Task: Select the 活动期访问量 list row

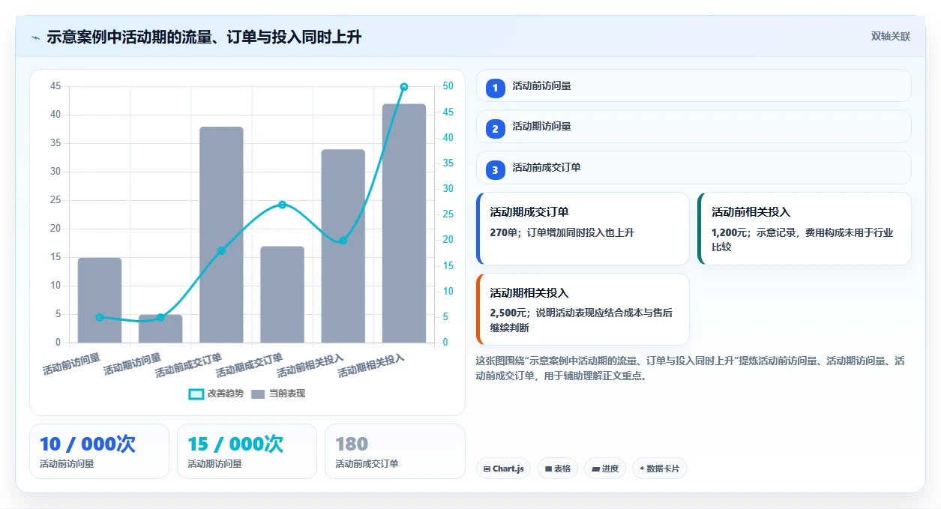Action: [694, 127]
